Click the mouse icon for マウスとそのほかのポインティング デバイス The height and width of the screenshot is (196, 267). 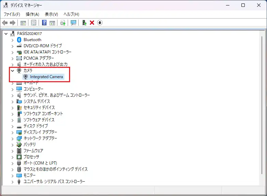coord(19,169)
